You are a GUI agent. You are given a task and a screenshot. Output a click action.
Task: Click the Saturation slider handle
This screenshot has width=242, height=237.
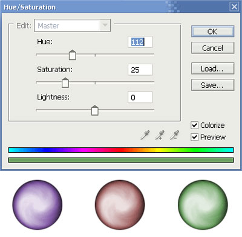click(65, 82)
